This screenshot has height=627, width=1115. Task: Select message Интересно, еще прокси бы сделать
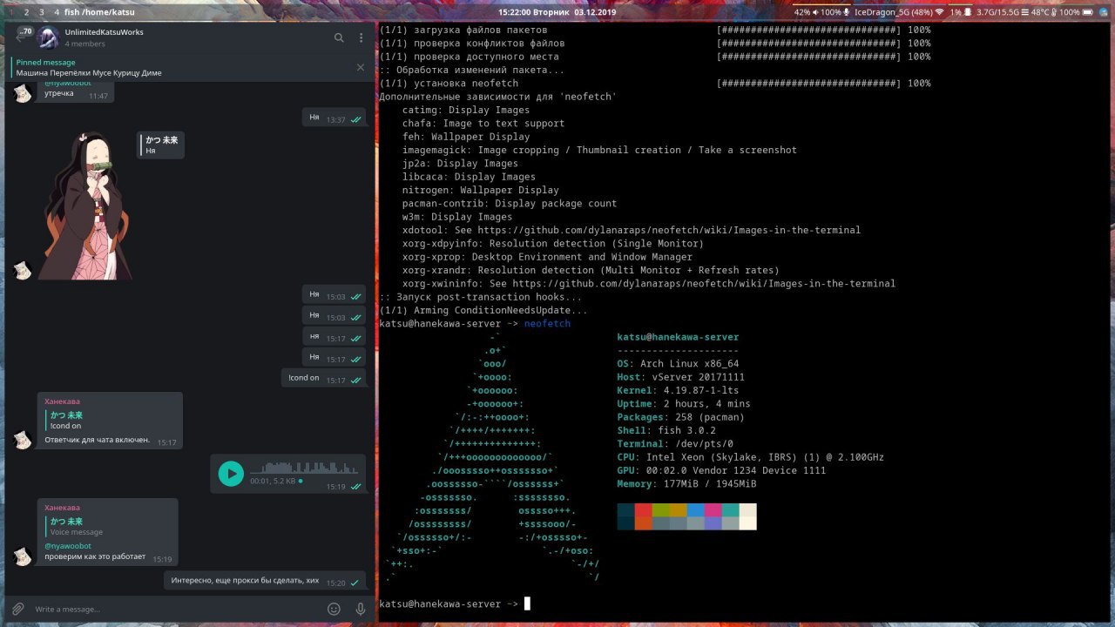click(265, 581)
